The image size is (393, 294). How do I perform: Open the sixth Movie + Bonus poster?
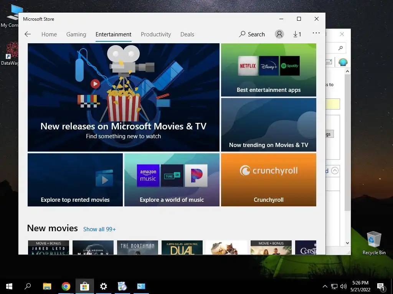pyautogui.click(x=271, y=248)
